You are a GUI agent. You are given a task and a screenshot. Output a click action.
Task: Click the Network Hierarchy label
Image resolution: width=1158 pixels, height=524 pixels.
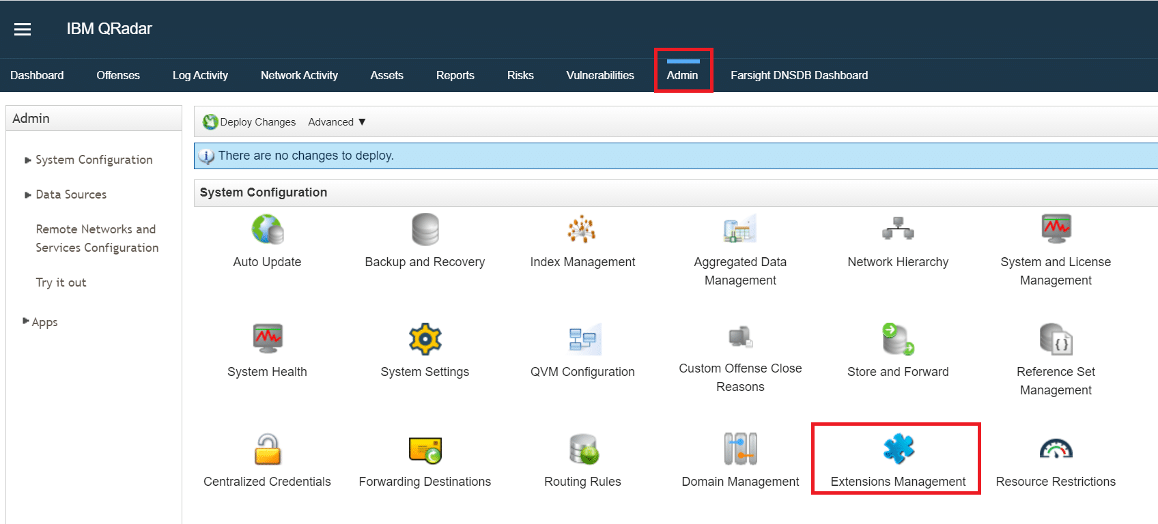tap(898, 262)
